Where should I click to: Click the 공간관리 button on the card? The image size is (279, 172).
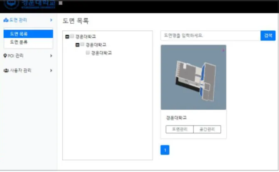tap(207, 129)
